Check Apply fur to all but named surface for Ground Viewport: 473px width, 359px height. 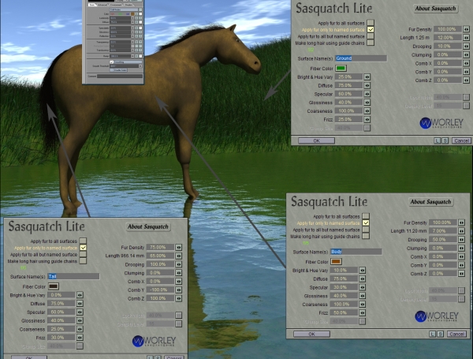[371, 36]
